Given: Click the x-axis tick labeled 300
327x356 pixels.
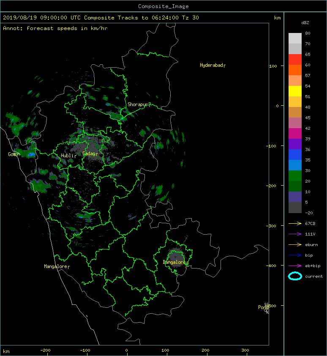Looking at the screenshot, I should [x=245, y=351].
